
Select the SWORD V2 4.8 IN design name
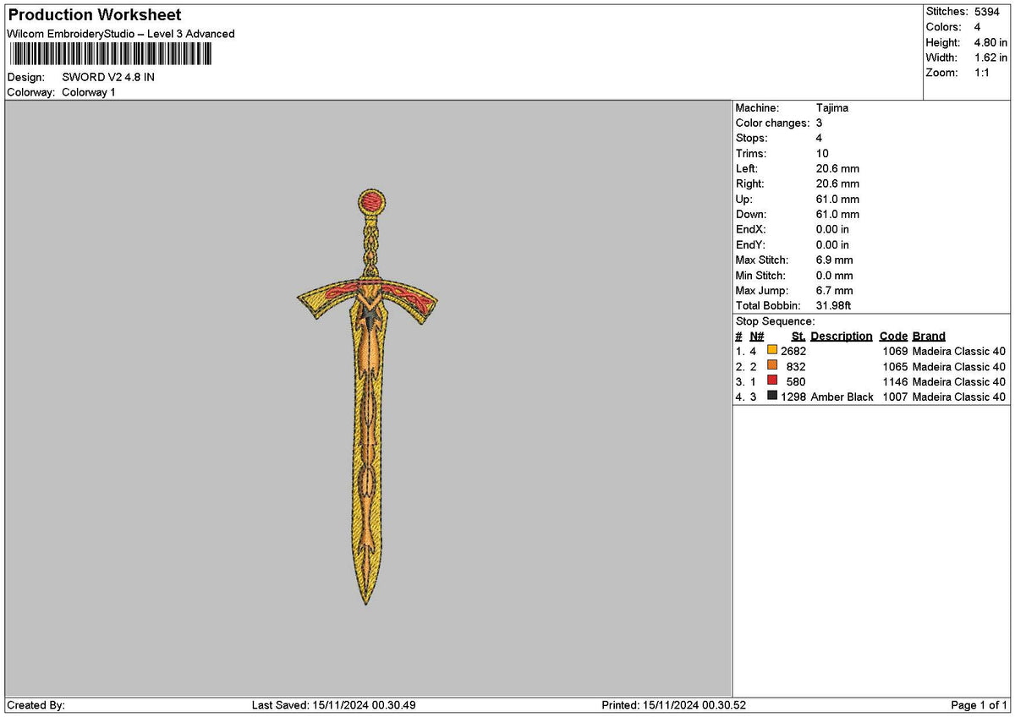pos(108,77)
